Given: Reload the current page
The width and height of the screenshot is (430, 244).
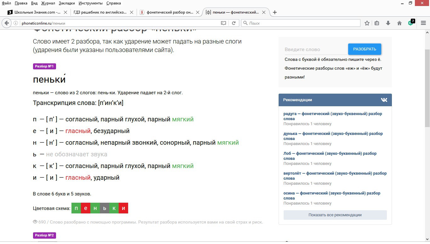Looking at the screenshot, I should [234, 23].
